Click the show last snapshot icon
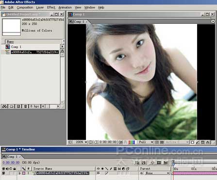217x180 pixels. [x=125, y=142]
